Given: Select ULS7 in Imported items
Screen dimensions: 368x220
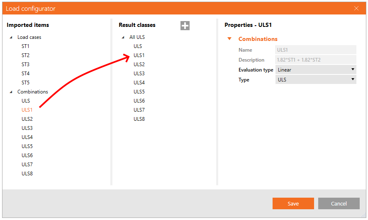Looking at the screenshot, I should coord(27,165).
